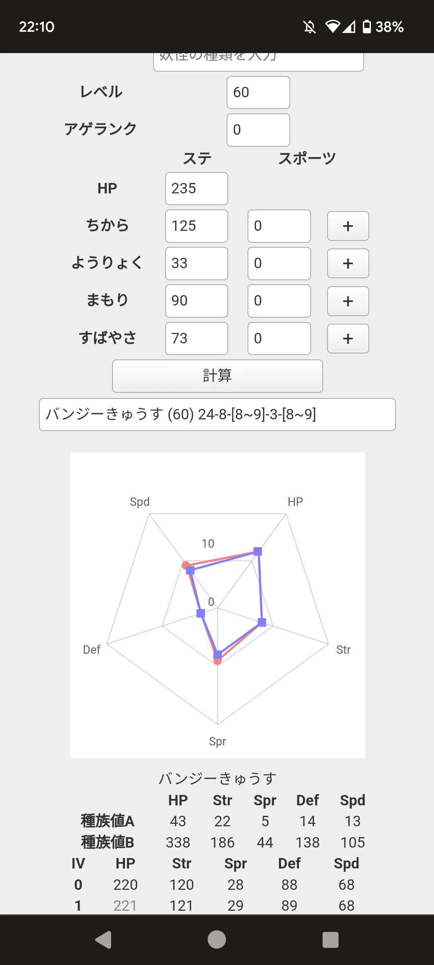The width and height of the screenshot is (434, 965).
Task: Select the バンジーきゅうす result text box
Action: tap(217, 415)
